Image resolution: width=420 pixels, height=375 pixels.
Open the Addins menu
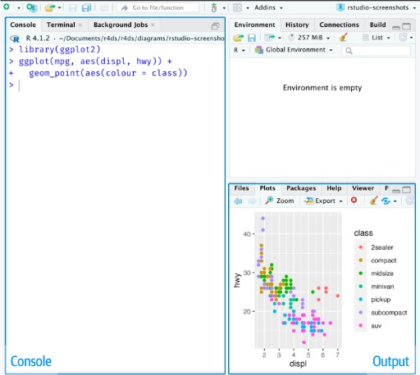coord(268,7)
